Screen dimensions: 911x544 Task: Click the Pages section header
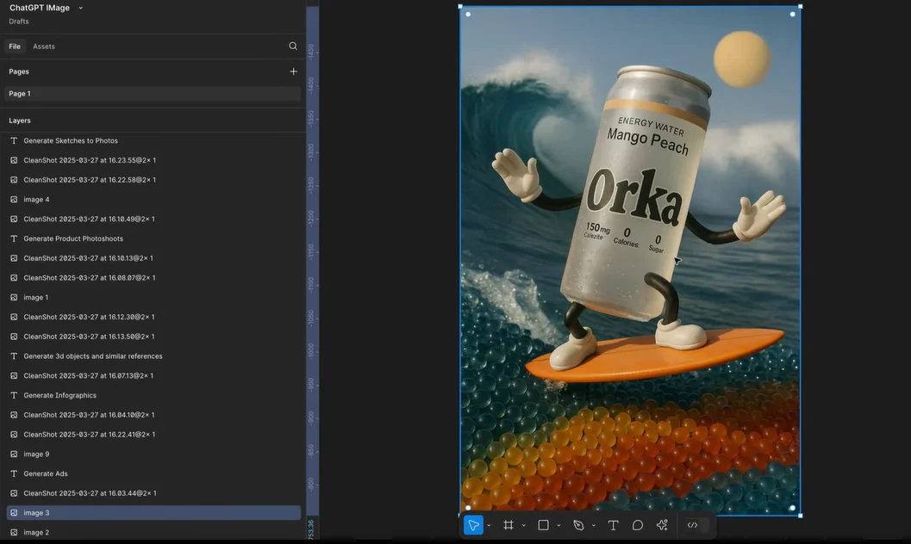(19, 71)
